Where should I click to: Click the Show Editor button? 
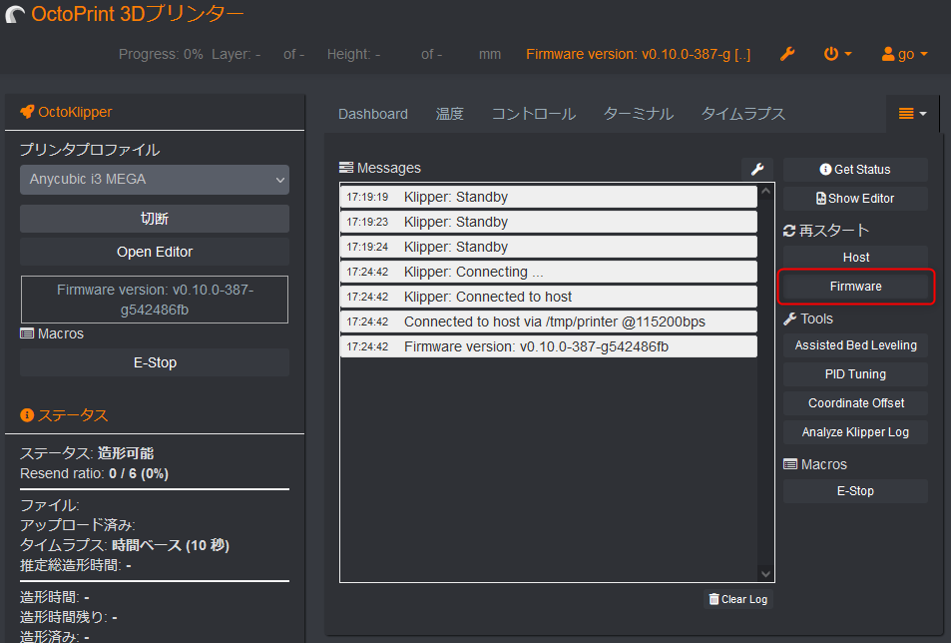[x=855, y=199]
